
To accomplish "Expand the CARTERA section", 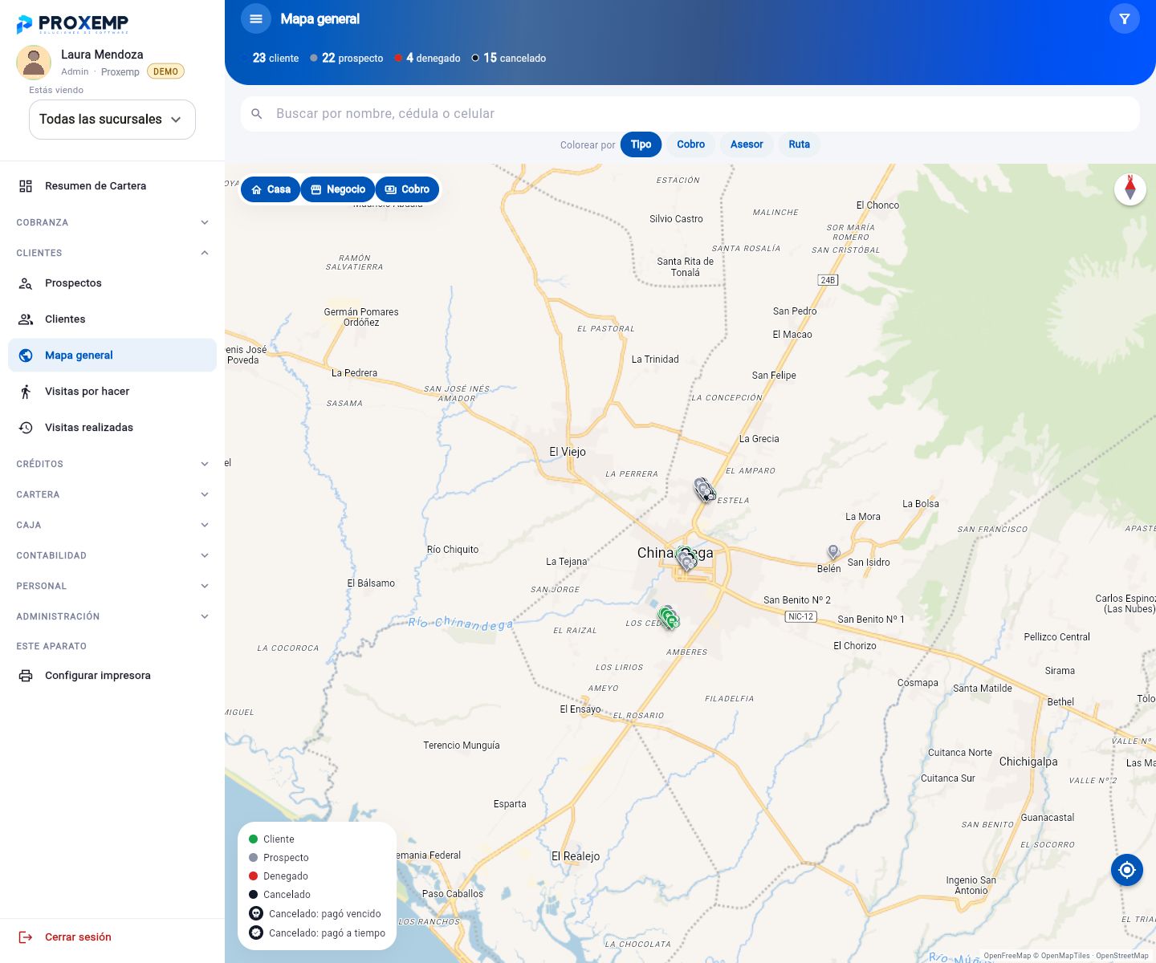I will [112, 494].
